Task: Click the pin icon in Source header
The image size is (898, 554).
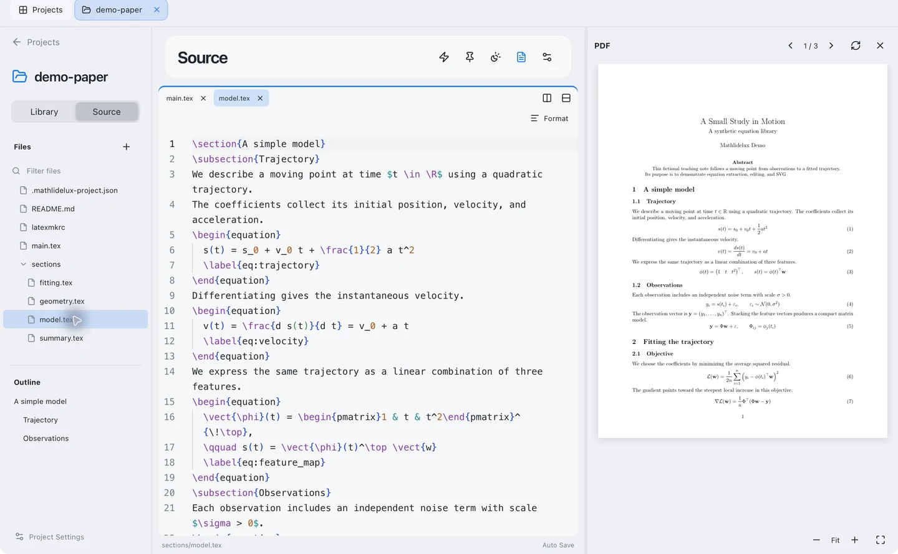Action: (x=470, y=57)
